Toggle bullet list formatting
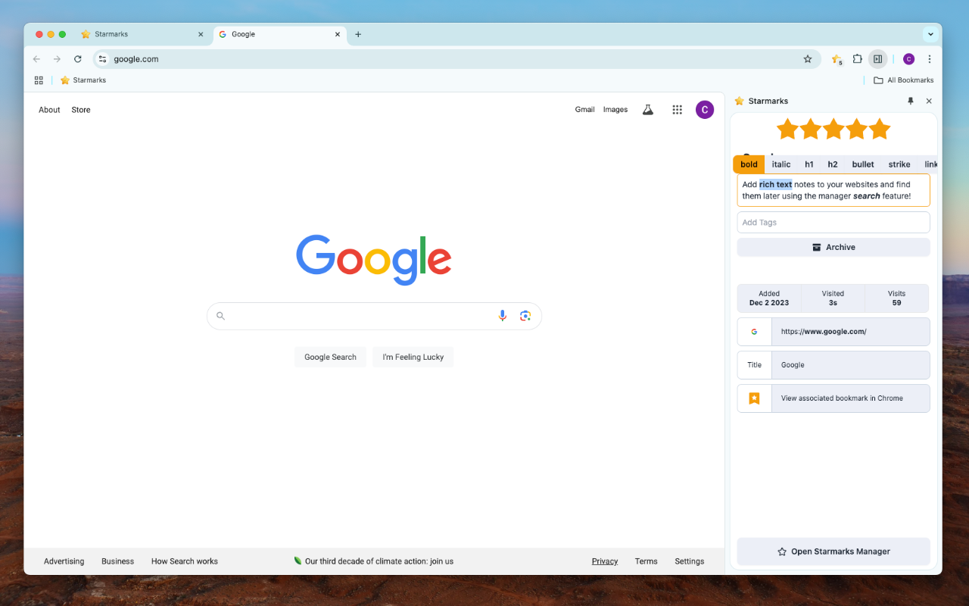The image size is (969, 606). [863, 164]
